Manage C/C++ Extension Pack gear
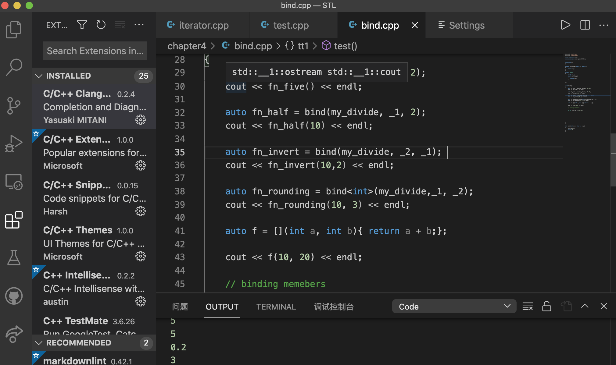 click(x=141, y=165)
